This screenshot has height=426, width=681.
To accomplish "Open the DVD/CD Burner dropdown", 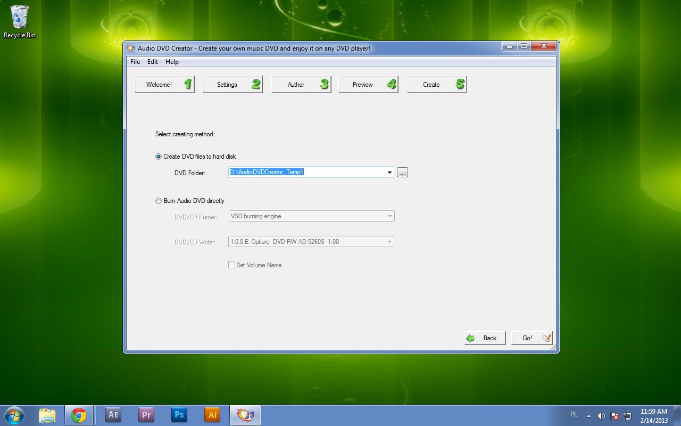I will 311,216.
